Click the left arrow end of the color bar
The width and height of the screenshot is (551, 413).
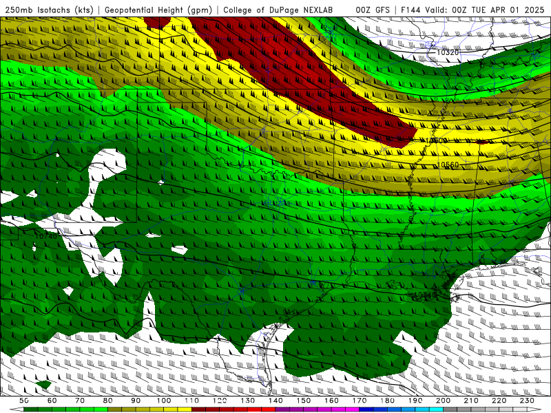17,410
